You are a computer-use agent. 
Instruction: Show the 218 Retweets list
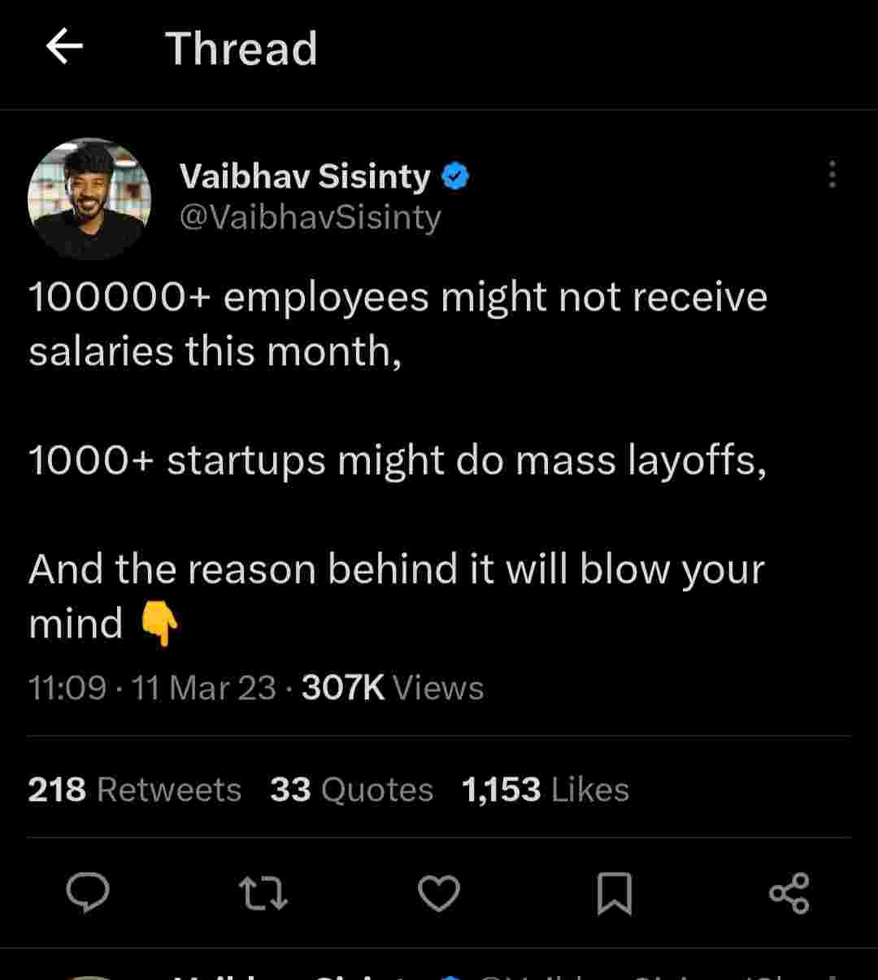pyautogui.click(x=134, y=790)
